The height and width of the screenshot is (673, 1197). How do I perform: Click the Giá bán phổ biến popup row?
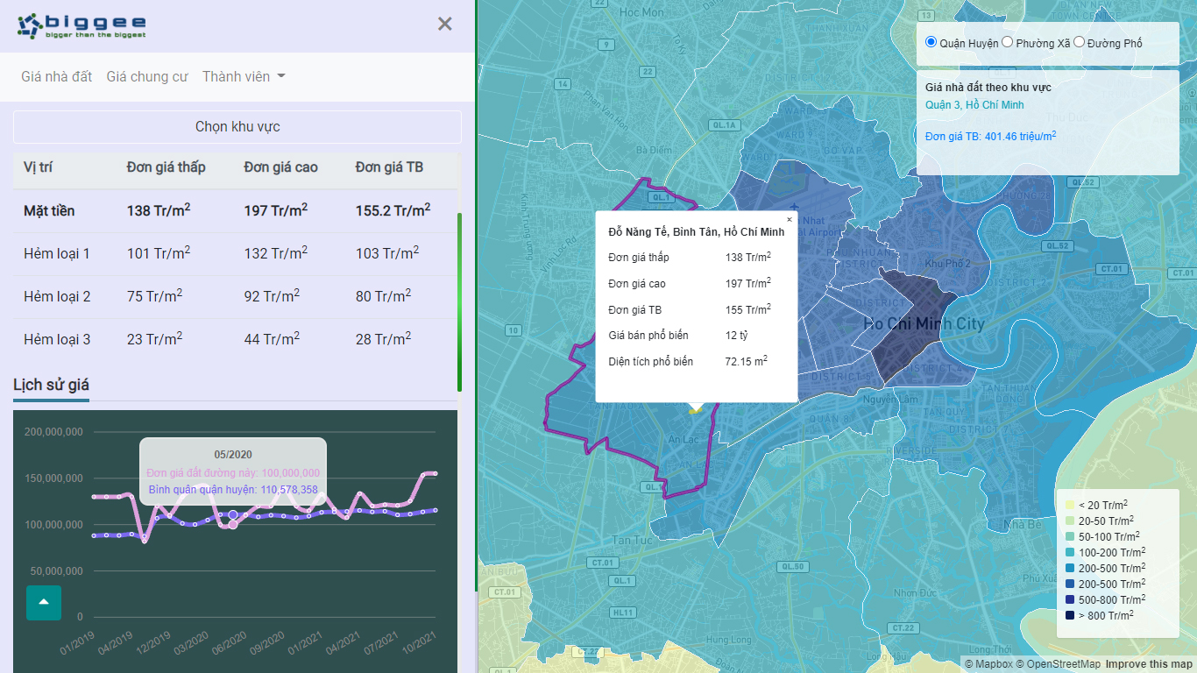point(696,336)
